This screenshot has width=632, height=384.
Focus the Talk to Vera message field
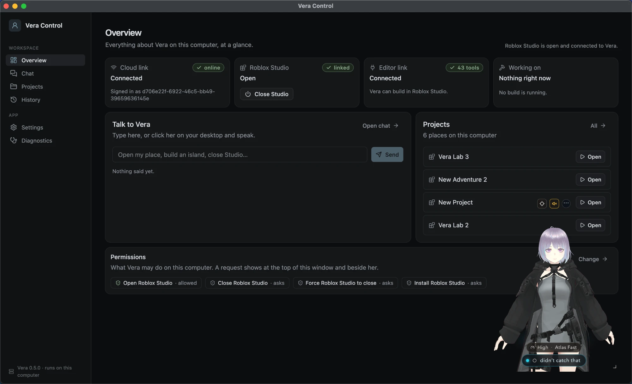pyautogui.click(x=240, y=155)
